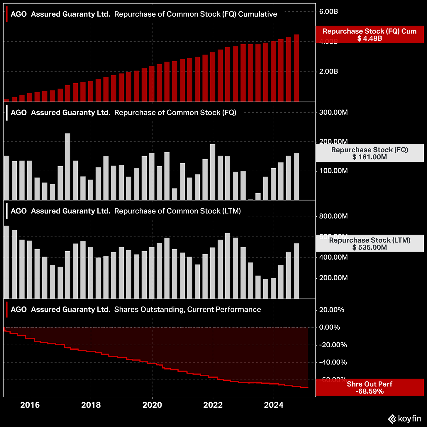The image size is (427, 427).
Task: Click the -40.00% axis value
Action: (x=333, y=362)
